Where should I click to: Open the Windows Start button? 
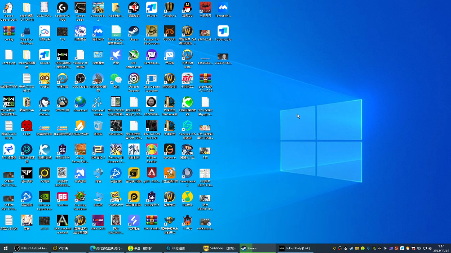tap(6, 249)
